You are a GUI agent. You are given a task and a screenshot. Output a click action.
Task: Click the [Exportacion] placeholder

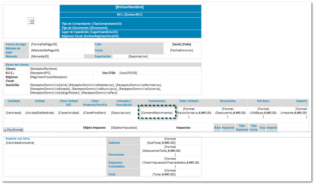point(138,57)
